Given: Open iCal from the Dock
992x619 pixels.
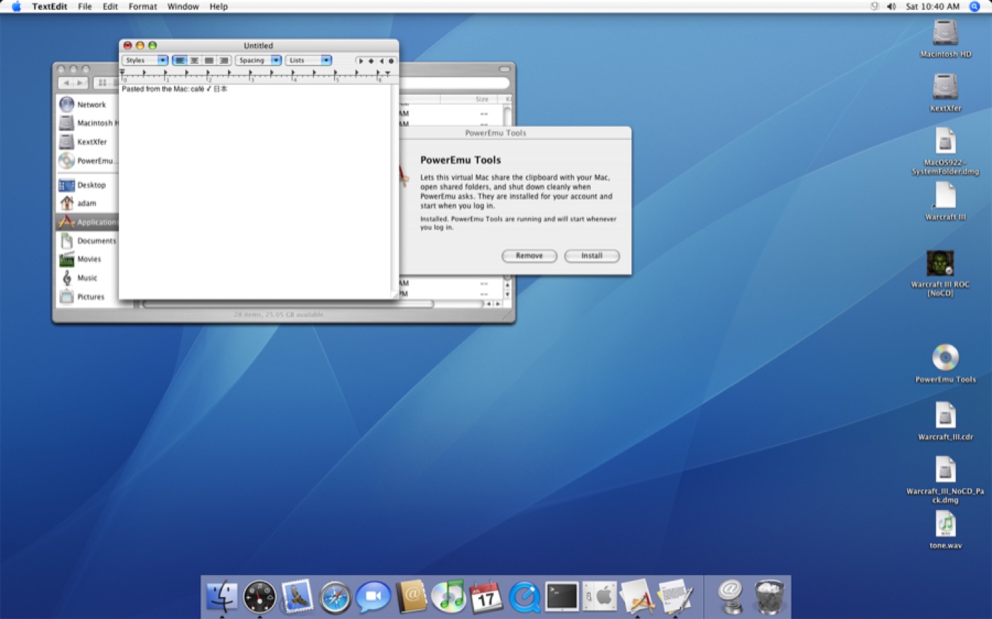Looking at the screenshot, I should click(486, 596).
